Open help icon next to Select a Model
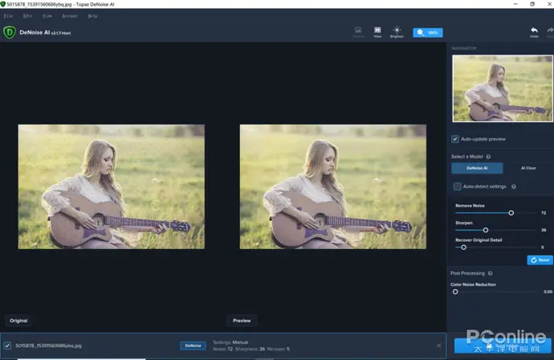Viewport: 554px width, 360px height. 488,157
